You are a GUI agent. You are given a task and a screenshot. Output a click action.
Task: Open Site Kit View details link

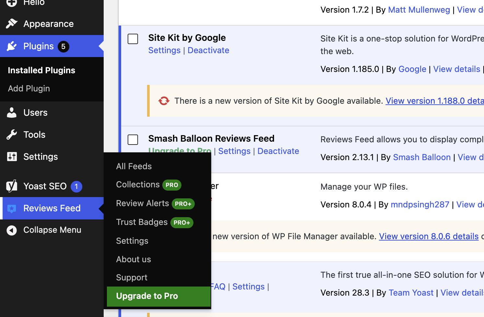(x=456, y=69)
